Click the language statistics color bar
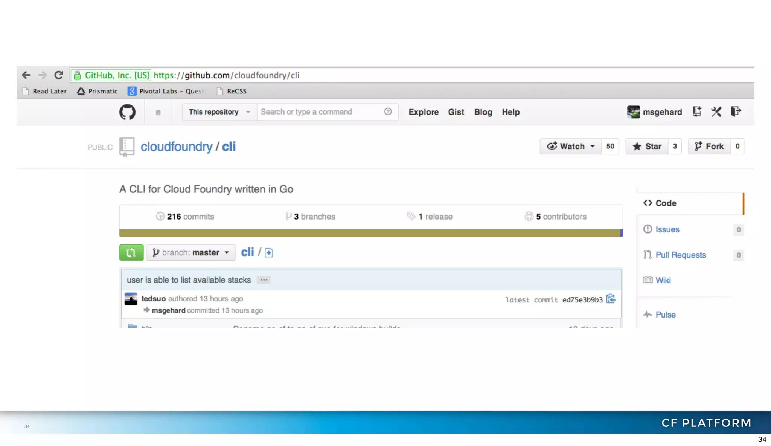Viewport: 771px width, 446px height. 370,233
